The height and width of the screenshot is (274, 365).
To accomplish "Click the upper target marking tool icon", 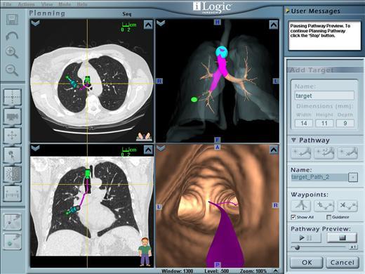I will point(13,221).
